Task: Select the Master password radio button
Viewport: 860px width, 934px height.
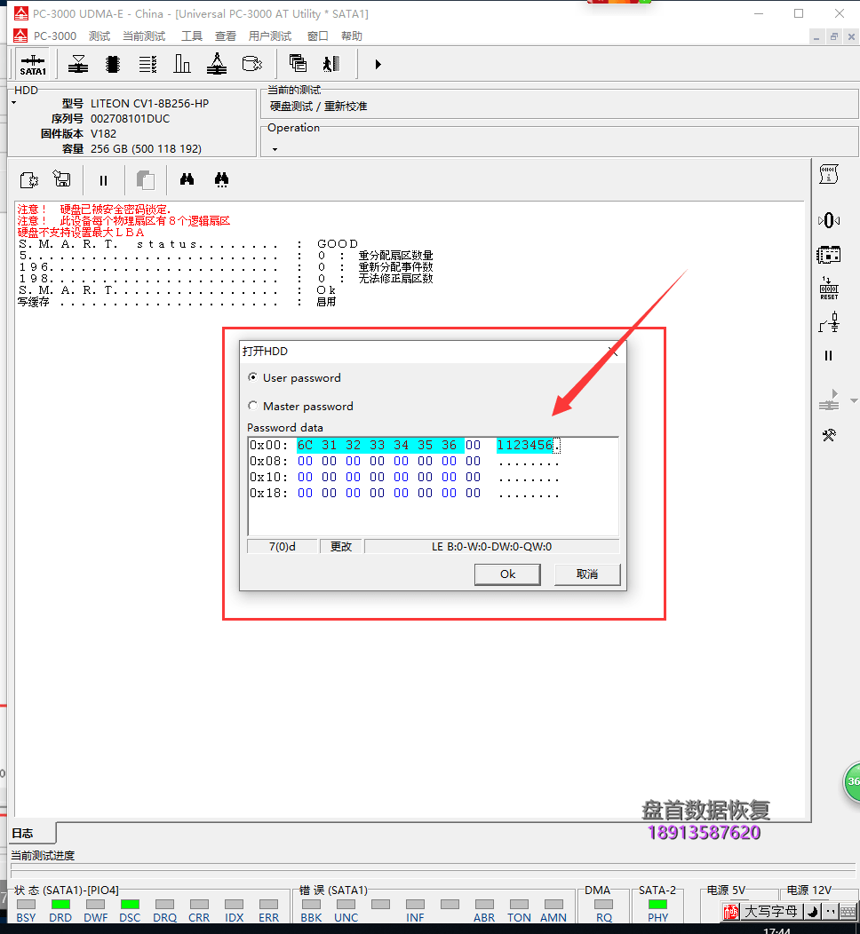Action: [252, 406]
